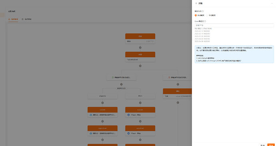Viewport: 276px width, 146px height.
Task: Click the plus icon below the caqs.czl.net node
Action: (x=102, y=140)
